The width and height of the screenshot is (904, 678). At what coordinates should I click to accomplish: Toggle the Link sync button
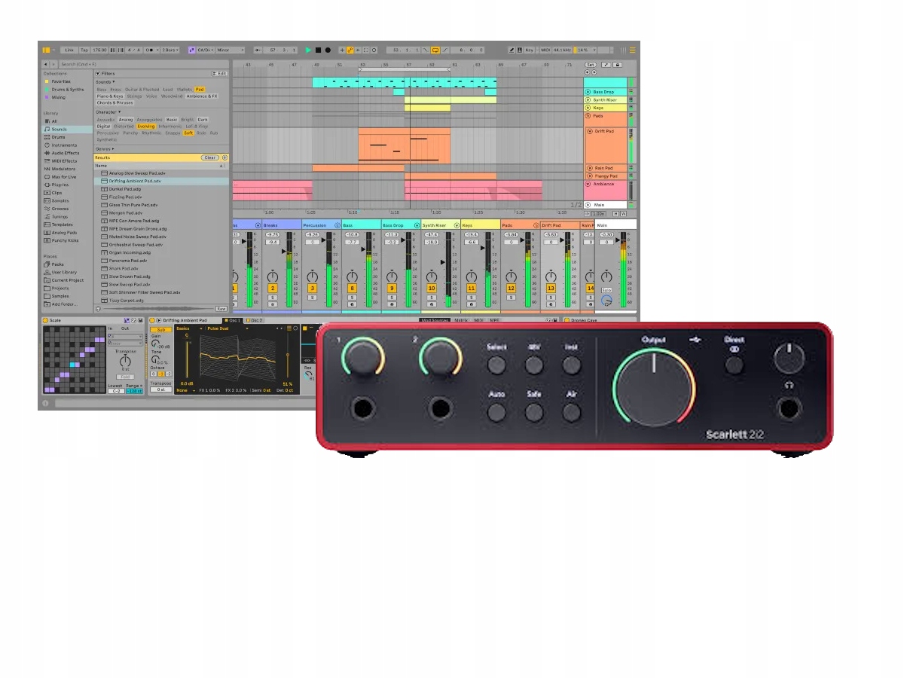coord(69,50)
